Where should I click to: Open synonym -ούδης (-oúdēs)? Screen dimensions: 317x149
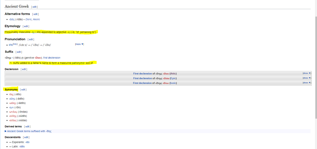pyautogui.click(x=13, y=116)
